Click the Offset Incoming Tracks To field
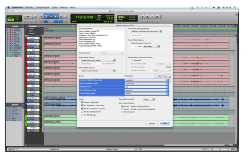This screenshot has height=161, width=250. 136,47
